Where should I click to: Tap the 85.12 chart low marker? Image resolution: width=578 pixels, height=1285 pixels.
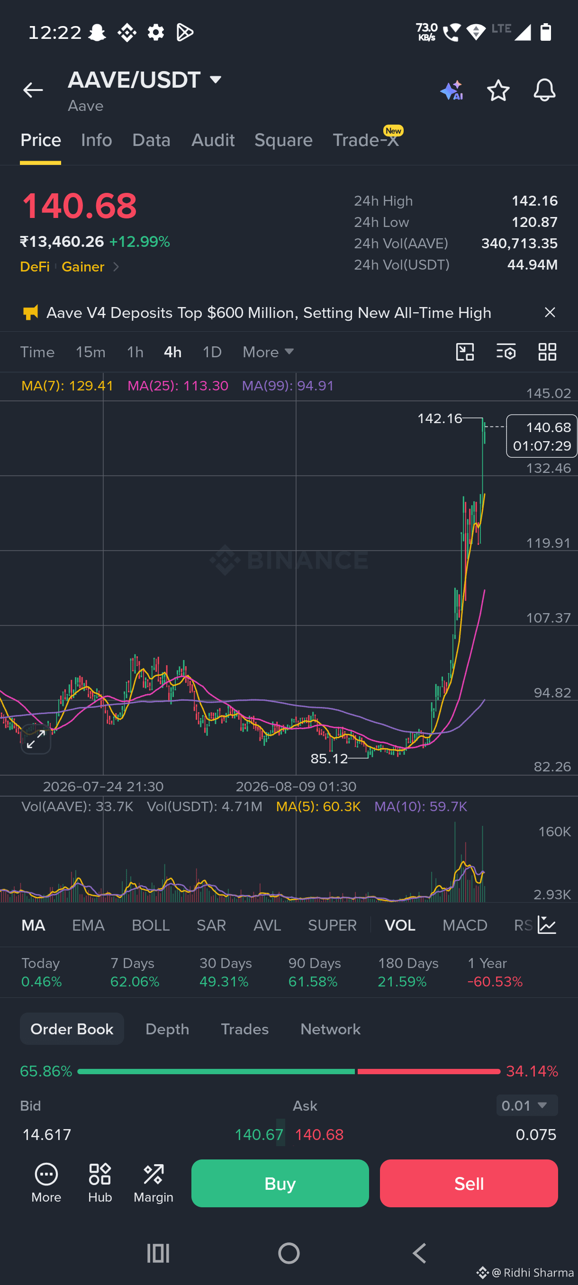click(x=329, y=758)
